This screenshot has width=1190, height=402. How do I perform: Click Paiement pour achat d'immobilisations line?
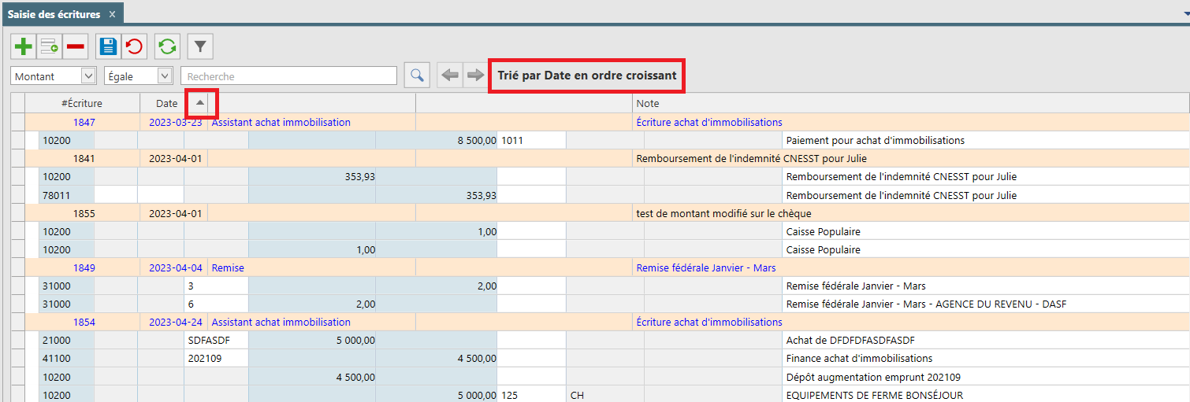pos(875,140)
